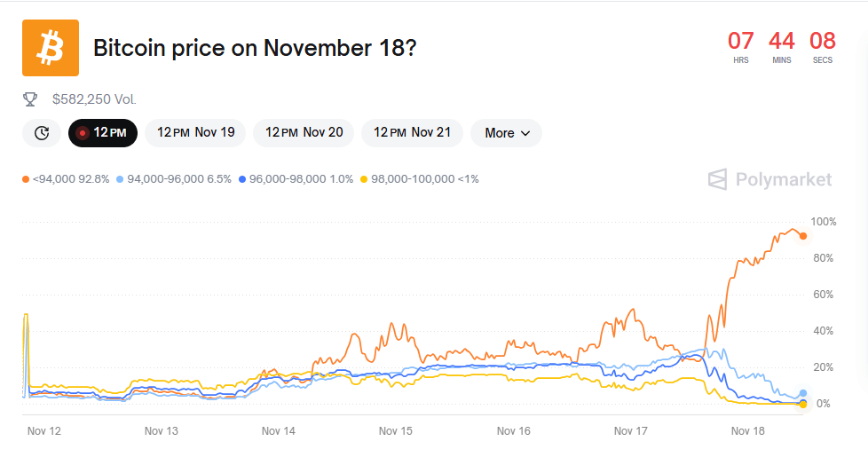The image size is (868, 449).
Task: Open the clock history icon button
Action: [x=42, y=133]
